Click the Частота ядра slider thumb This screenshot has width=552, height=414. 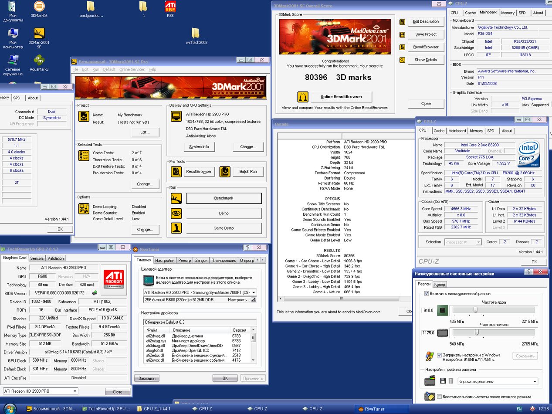[x=475, y=310]
